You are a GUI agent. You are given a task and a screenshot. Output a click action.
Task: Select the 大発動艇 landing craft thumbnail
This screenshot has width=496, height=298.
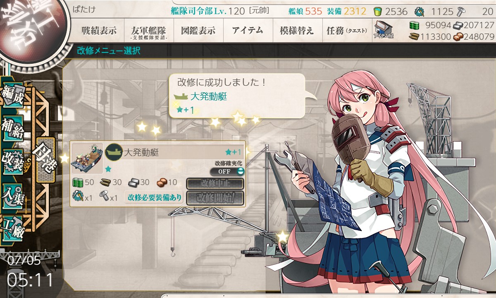pyautogui.click(x=87, y=159)
